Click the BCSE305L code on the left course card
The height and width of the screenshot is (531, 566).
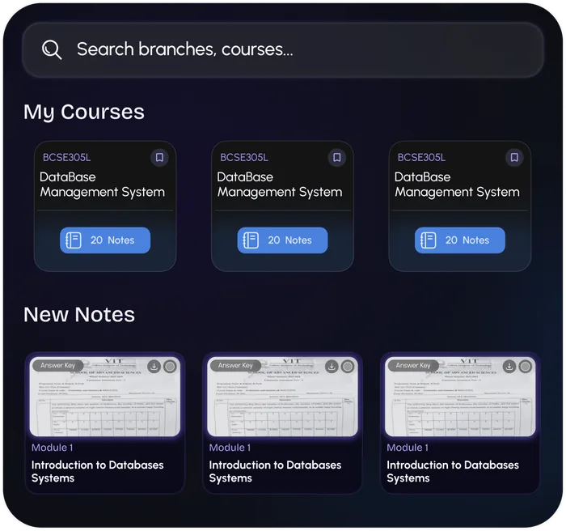[x=67, y=158]
